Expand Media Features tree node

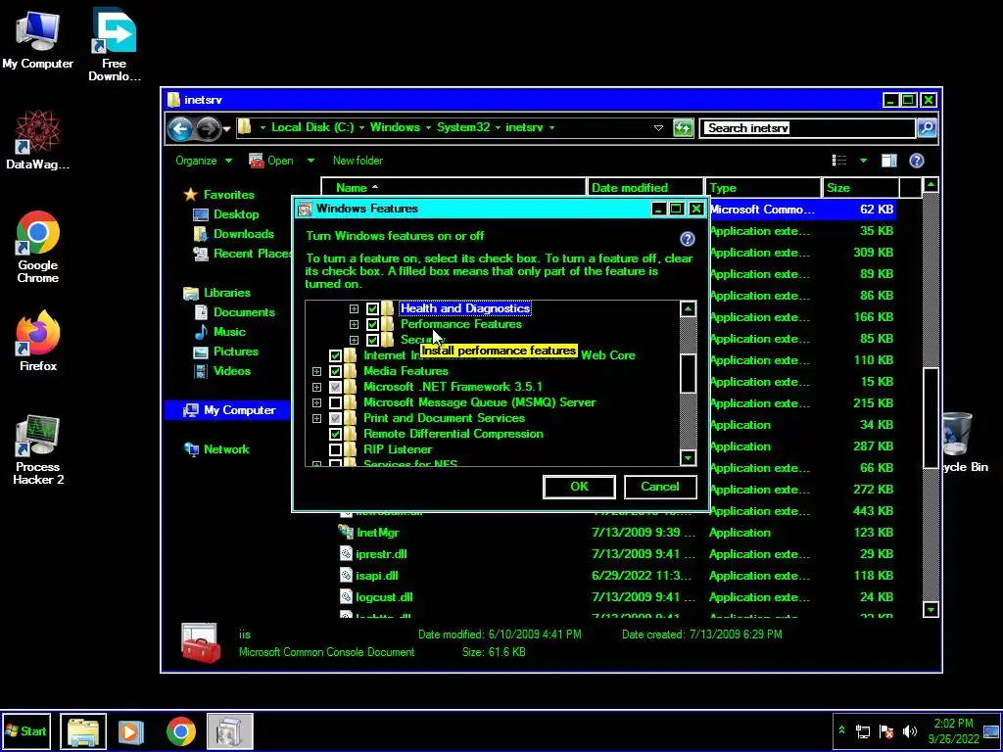[316, 371]
